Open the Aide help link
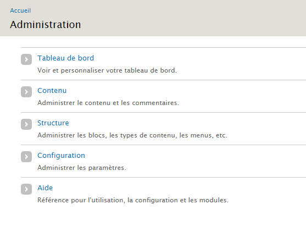306x237 pixels. 45,188
